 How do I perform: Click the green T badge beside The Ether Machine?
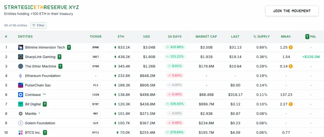pos(60,66)
